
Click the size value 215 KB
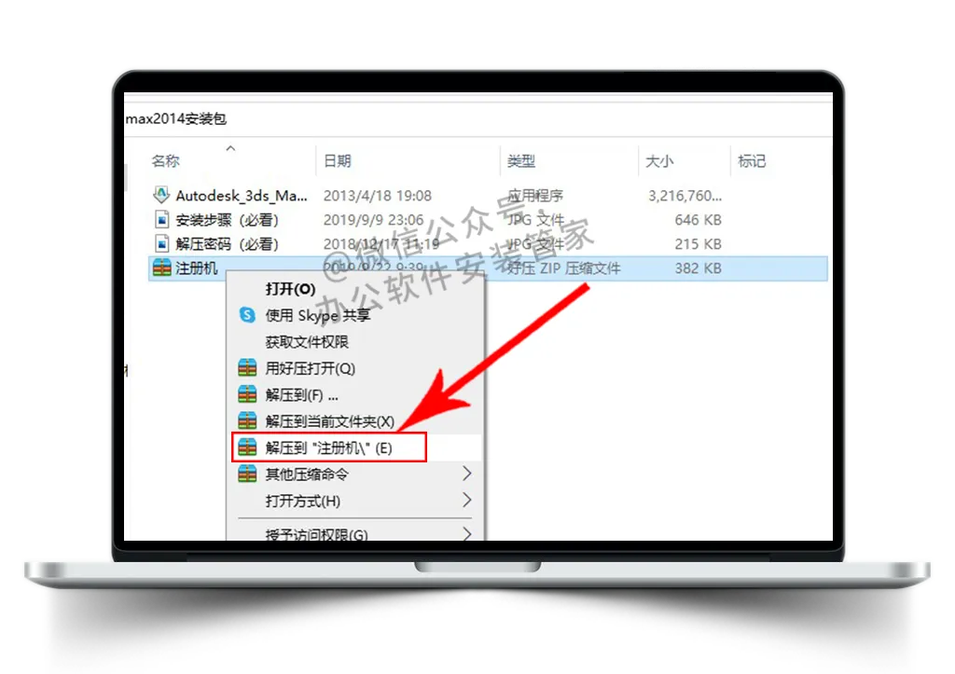698,244
